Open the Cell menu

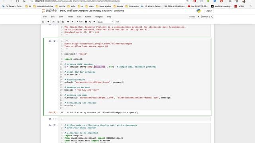[79, 17]
